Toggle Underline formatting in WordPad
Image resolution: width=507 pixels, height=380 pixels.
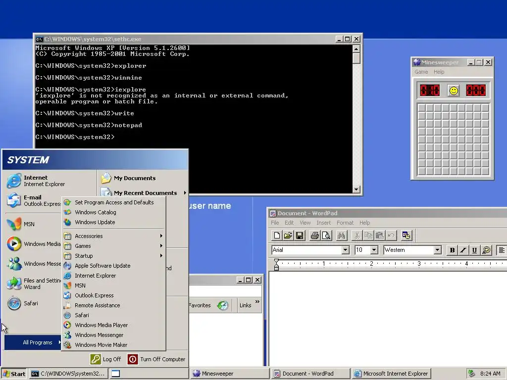pos(474,250)
